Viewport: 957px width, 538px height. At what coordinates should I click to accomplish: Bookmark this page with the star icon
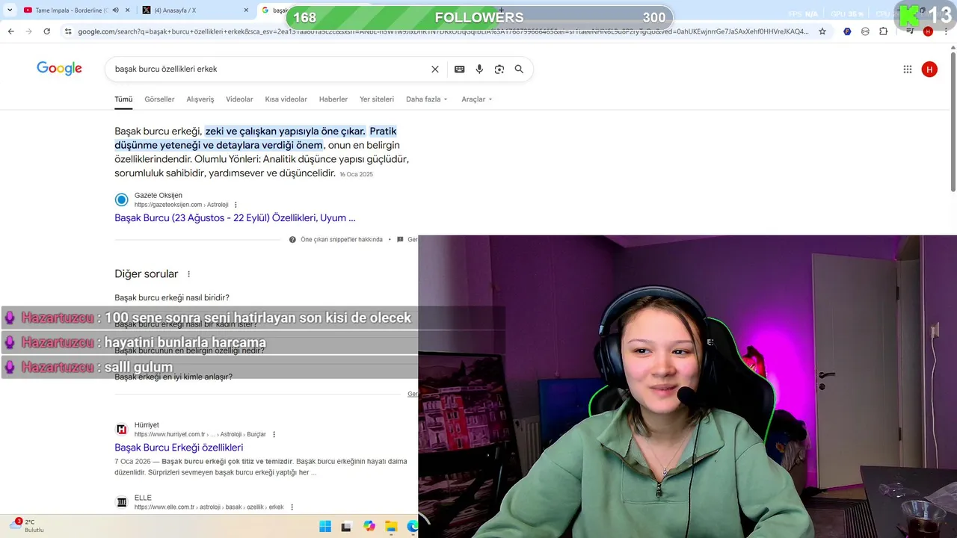(x=822, y=31)
